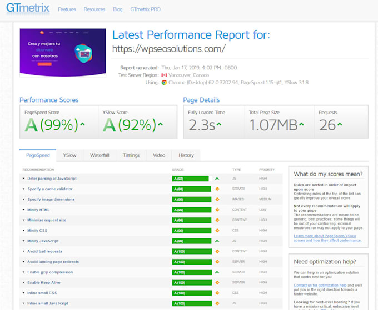Click the TYPE column header
Image resolution: width=378 pixels, height=310 pixels.
coord(236,170)
